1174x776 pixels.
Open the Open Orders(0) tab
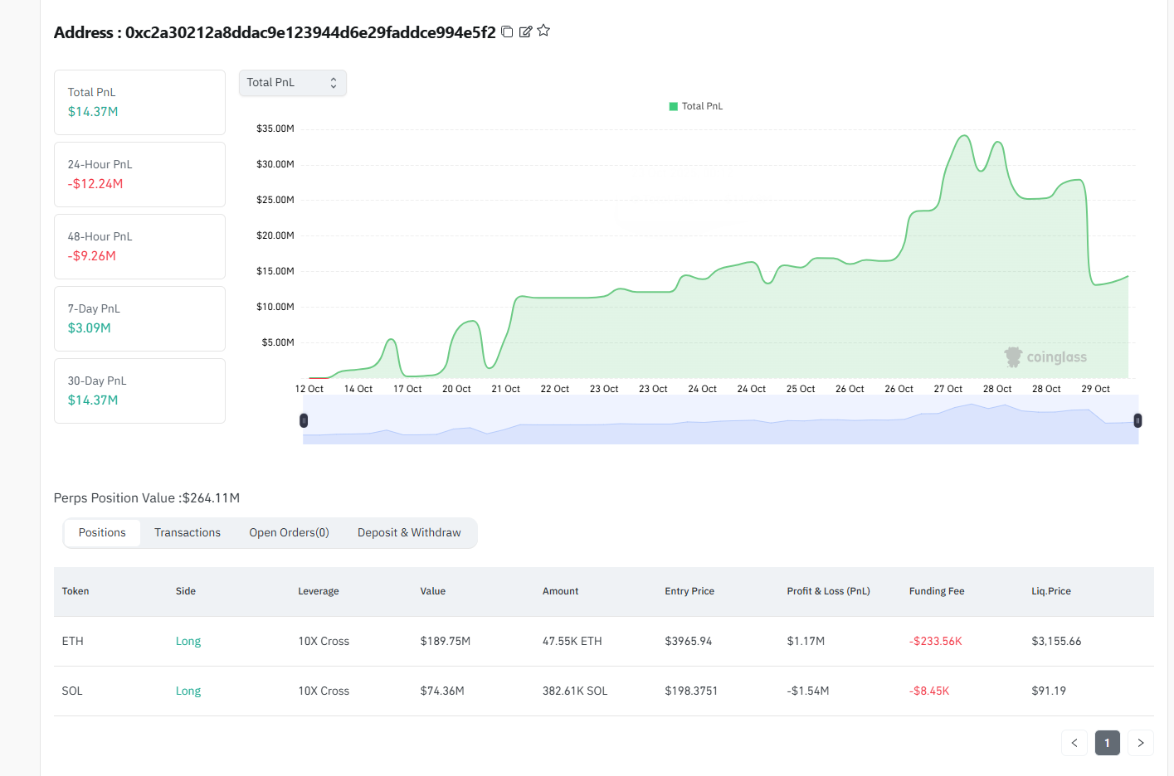(x=289, y=533)
